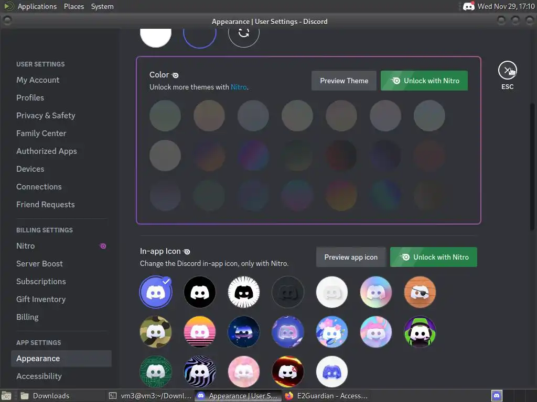The width and height of the screenshot is (537, 402).
Task: Select the brownish second color theme swatch
Action: [x=209, y=116]
